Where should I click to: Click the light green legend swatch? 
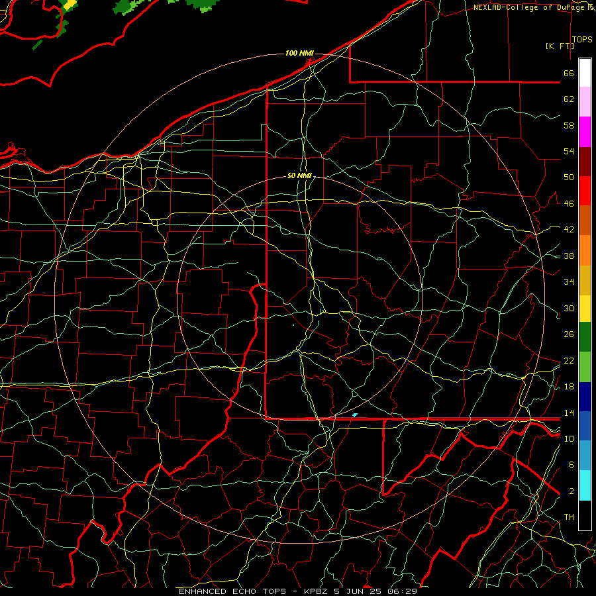585,367
